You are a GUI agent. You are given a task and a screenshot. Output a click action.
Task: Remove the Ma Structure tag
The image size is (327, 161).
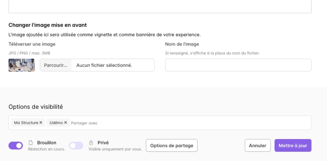[x=41, y=123]
